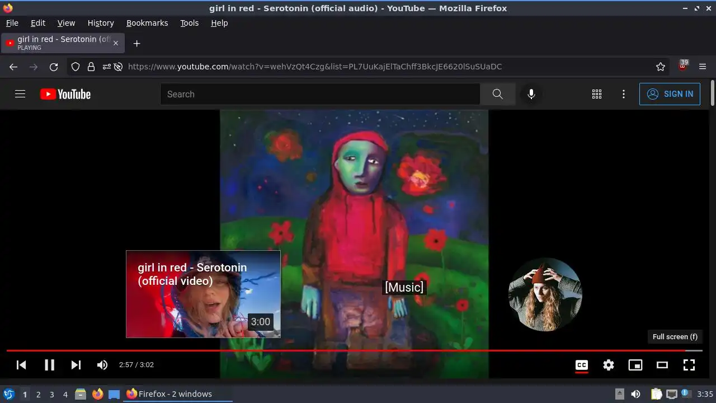
Task: Open the taskbar start menu
Action: (x=8, y=394)
